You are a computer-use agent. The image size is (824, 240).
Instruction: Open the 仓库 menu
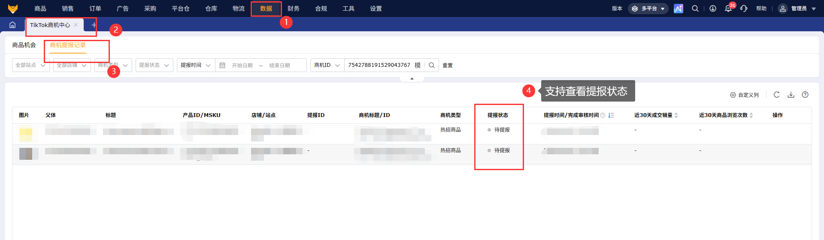tap(211, 9)
